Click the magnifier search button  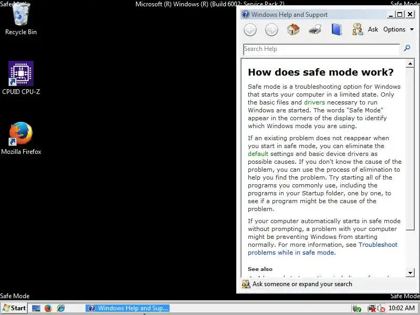(407, 48)
